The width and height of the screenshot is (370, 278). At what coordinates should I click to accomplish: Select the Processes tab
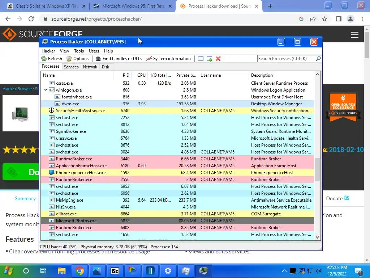51,67
